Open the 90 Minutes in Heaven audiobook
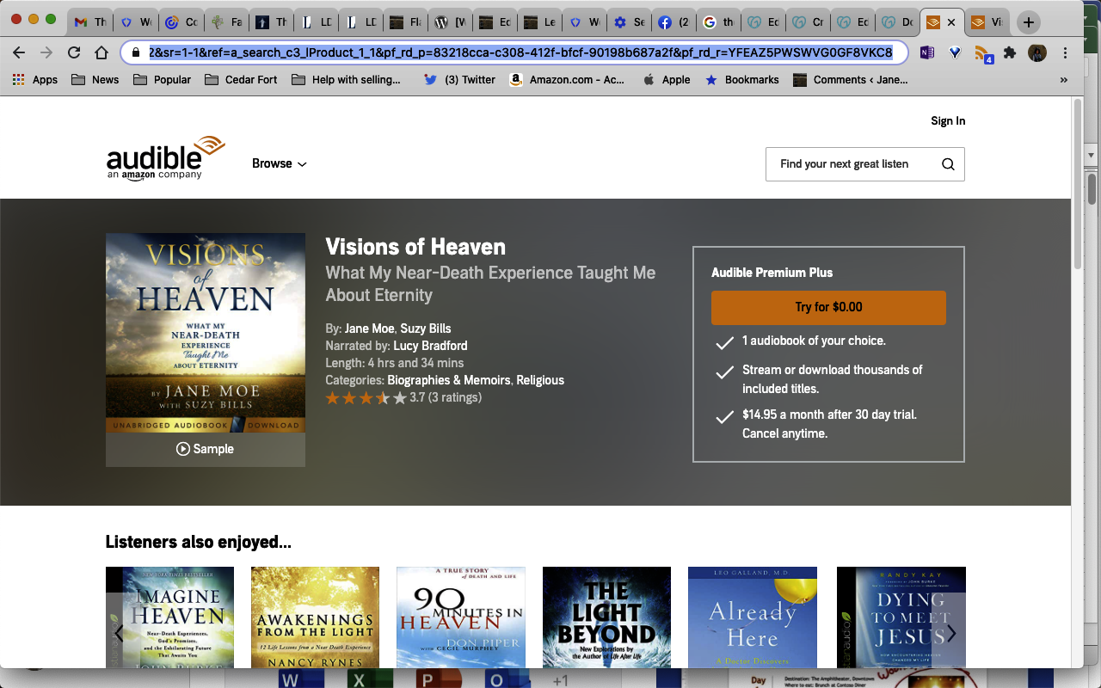 pos(460,617)
